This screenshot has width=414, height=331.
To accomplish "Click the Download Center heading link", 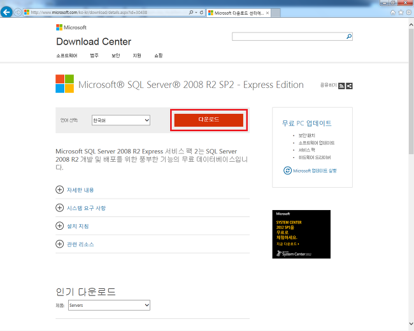I will tap(94, 41).
